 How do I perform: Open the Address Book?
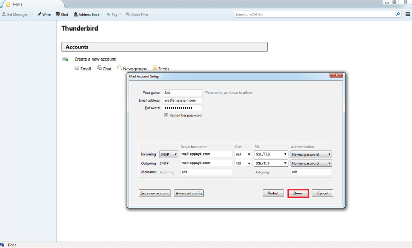(86, 14)
